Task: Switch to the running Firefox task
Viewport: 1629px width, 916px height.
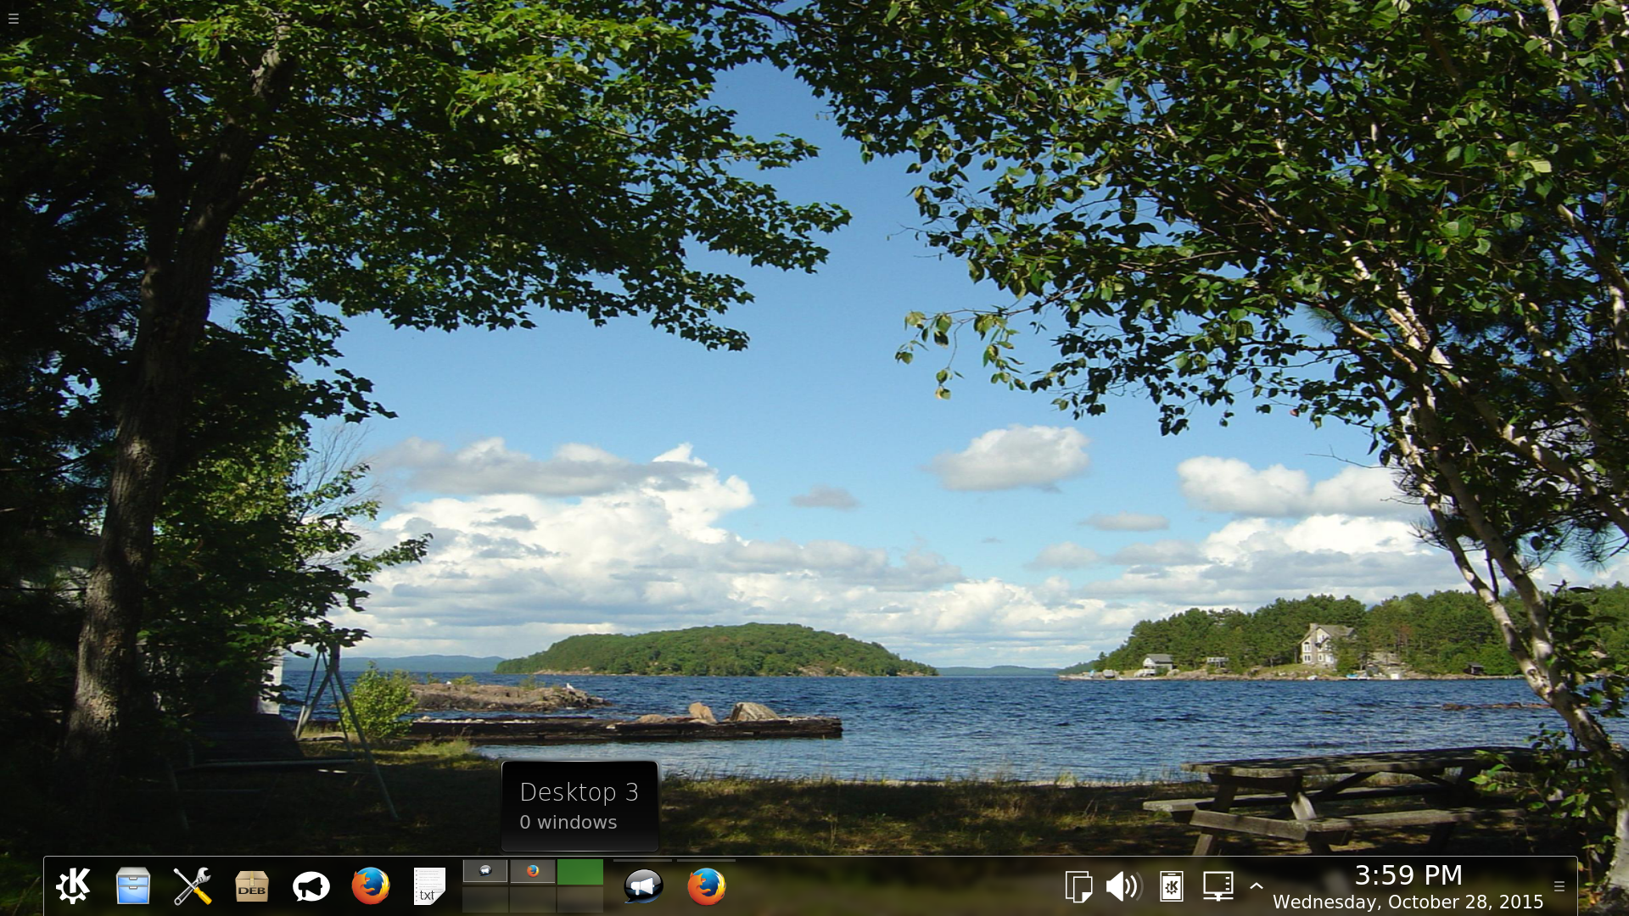Action: (706, 886)
